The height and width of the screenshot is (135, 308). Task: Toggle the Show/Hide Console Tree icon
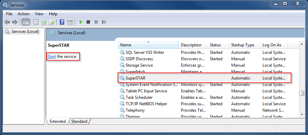coord(25,22)
